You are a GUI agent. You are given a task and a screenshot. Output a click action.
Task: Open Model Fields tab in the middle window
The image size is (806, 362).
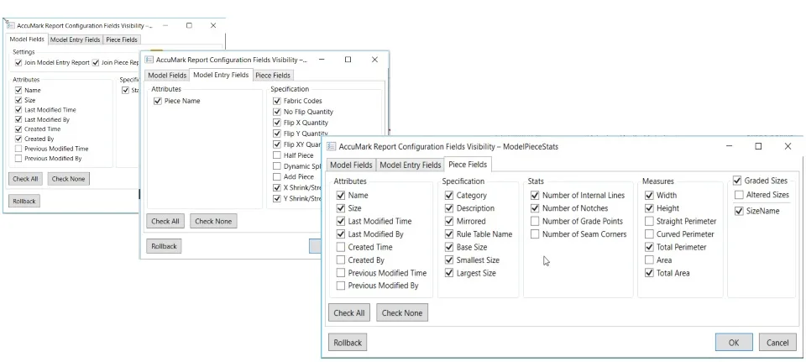[x=167, y=75]
